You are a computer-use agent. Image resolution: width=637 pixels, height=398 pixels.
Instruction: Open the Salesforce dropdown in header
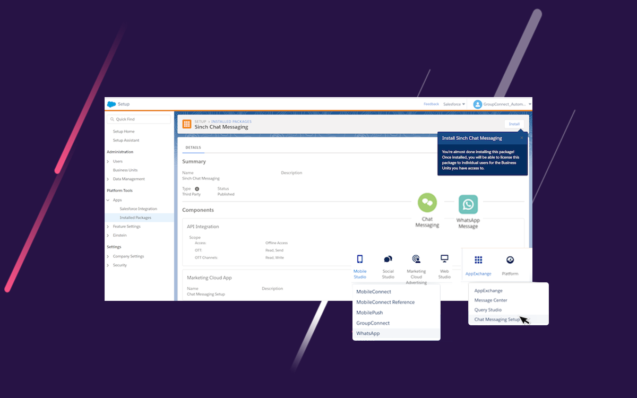tap(454, 104)
